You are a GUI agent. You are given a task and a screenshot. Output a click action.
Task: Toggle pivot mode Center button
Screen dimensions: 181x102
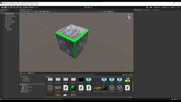point(26,7)
